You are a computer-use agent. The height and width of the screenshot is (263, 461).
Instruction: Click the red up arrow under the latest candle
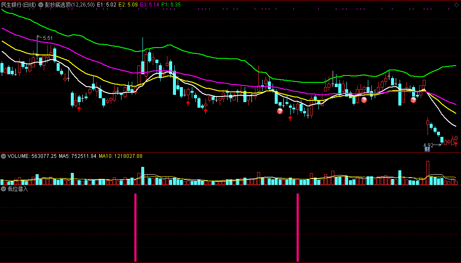(x=456, y=144)
